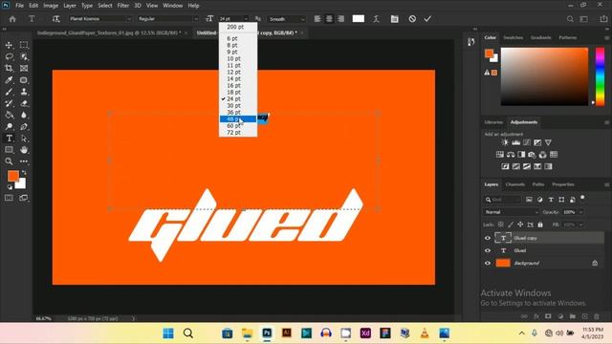
Task: Open the layer Fill dropdown
Action: point(580,225)
